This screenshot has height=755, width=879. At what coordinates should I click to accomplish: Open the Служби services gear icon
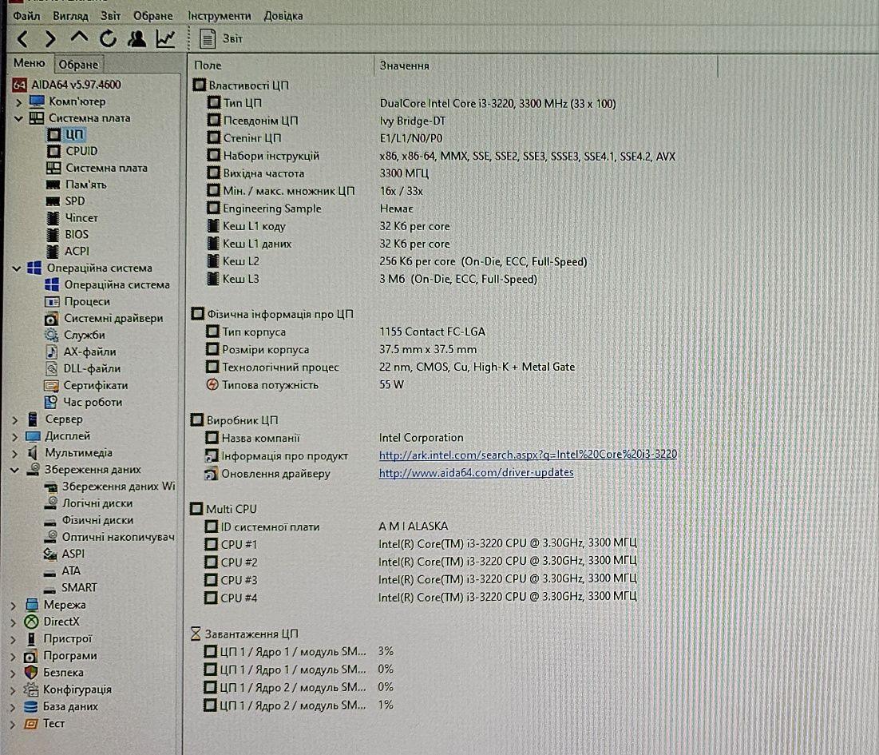tap(51, 336)
